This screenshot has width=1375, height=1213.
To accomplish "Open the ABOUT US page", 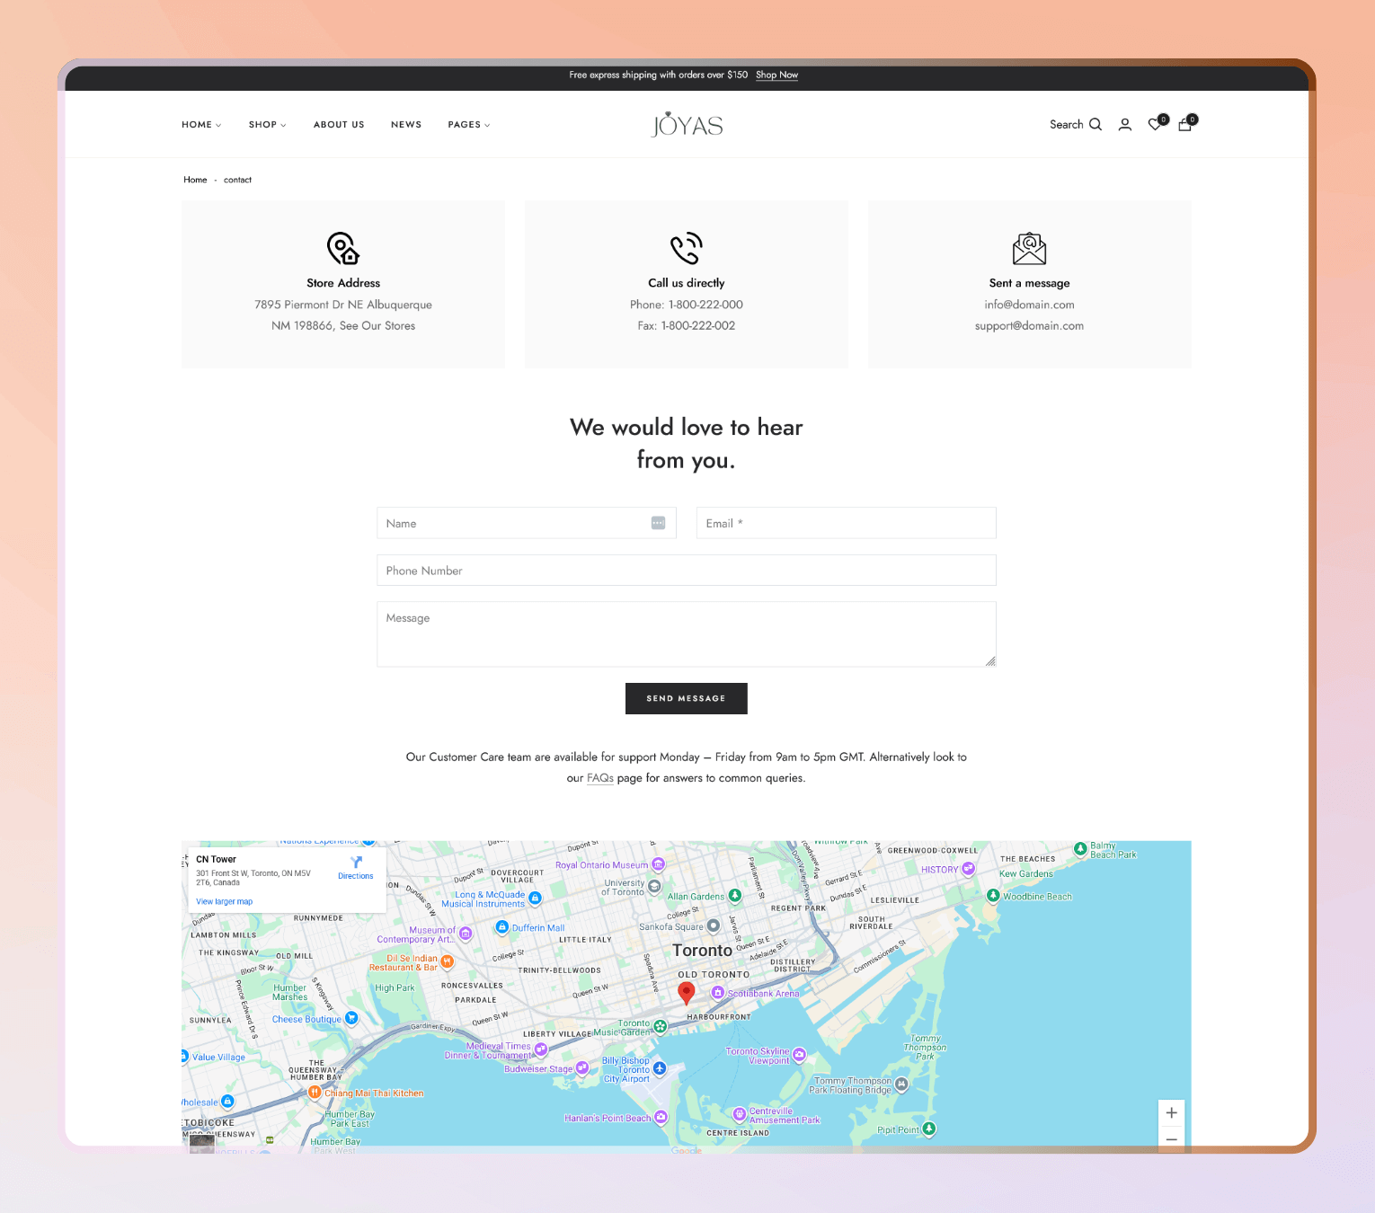I will [339, 125].
